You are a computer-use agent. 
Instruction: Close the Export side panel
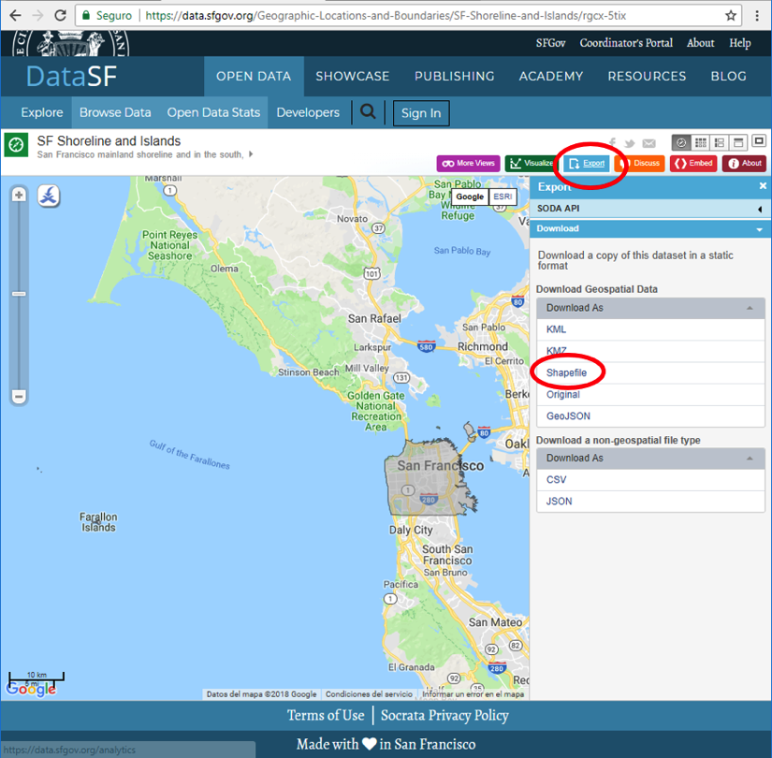coord(763,185)
